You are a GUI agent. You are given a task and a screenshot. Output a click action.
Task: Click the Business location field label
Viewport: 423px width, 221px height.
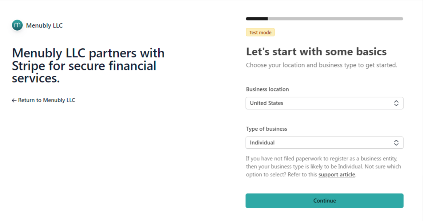click(267, 89)
